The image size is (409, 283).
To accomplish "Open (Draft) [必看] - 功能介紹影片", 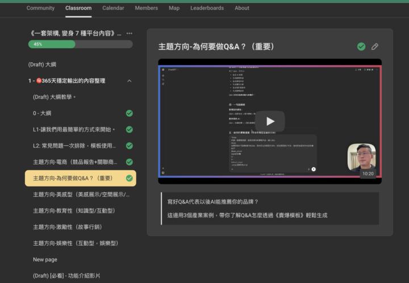I will tap(66, 276).
